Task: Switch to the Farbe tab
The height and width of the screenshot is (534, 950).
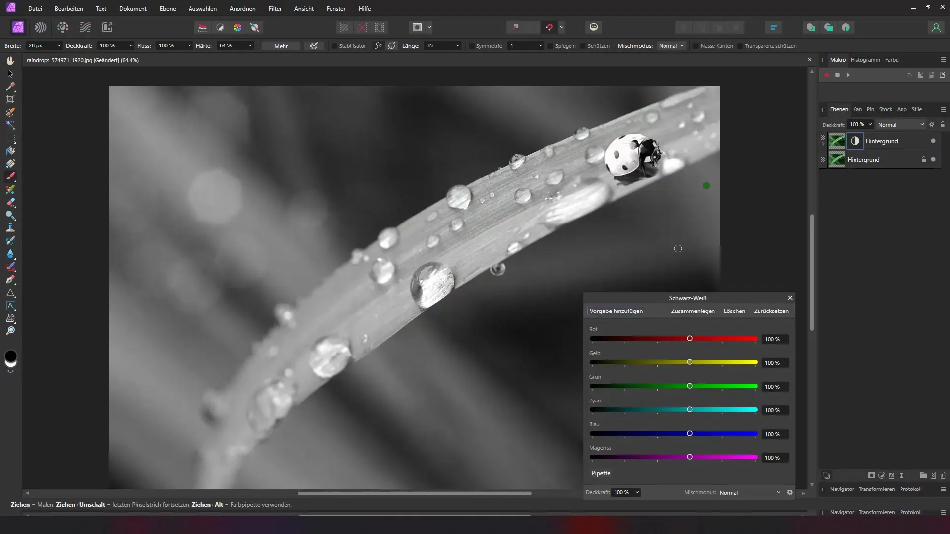Action: (x=892, y=60)
